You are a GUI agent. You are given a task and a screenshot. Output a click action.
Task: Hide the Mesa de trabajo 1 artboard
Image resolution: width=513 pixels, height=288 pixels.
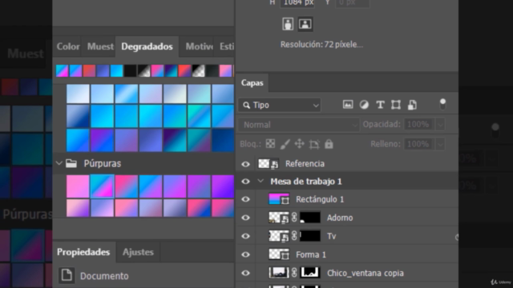pos(245,182)
